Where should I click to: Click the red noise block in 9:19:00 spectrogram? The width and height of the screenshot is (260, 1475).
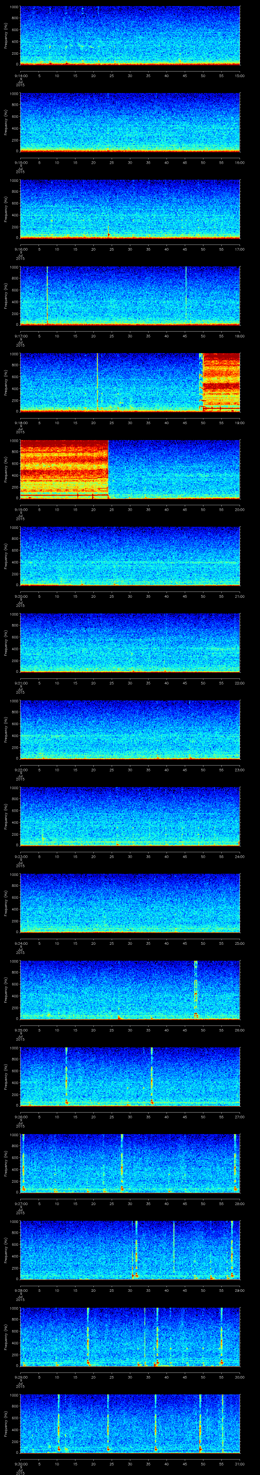pyautogui.click(x=64, y=469)
